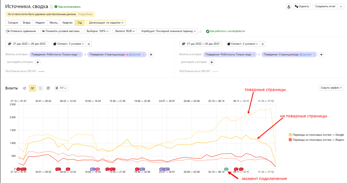Image resolution: width=347 pixels, height=183 pixels.
Task: Open the Валюта: RUB dropdown
Action: click(125, 31)
